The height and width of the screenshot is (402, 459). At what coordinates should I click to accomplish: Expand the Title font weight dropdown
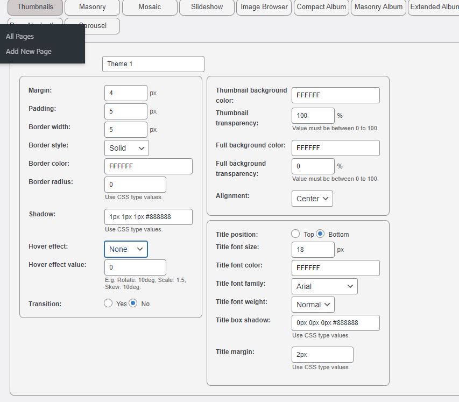(313, 305)
